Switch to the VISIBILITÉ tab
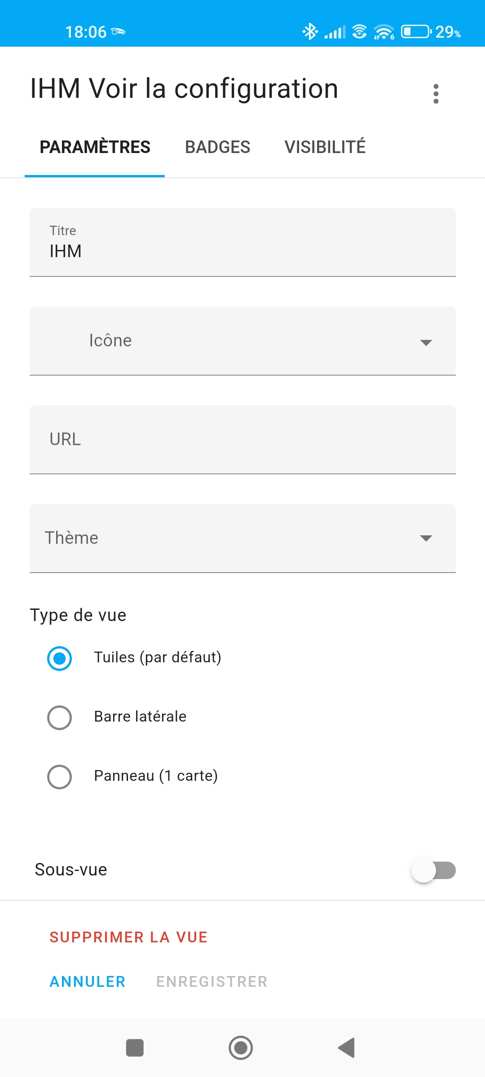Screen dimensions: 485x1077 [x=325, y=147]
